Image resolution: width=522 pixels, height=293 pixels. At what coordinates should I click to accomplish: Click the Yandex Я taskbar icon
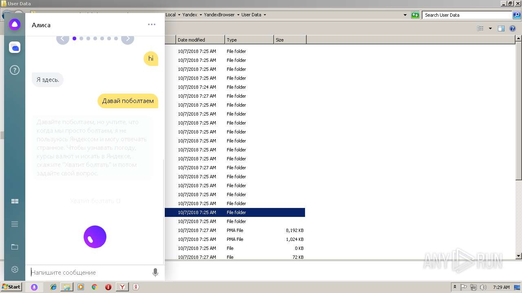tap(136, 287)
